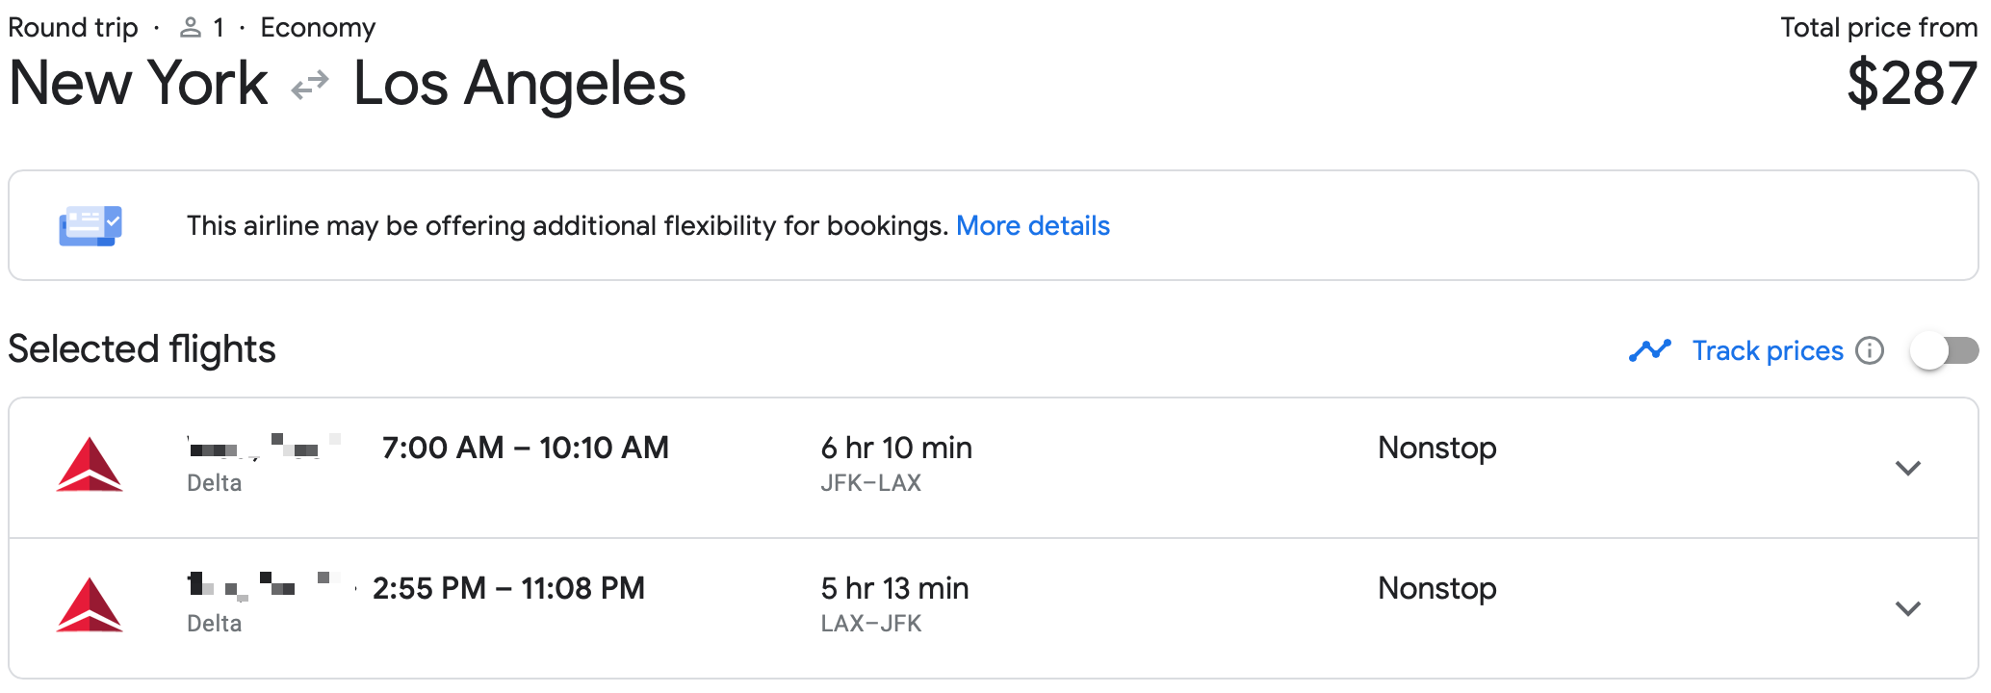Open the More details link

tap(1034, 225)
